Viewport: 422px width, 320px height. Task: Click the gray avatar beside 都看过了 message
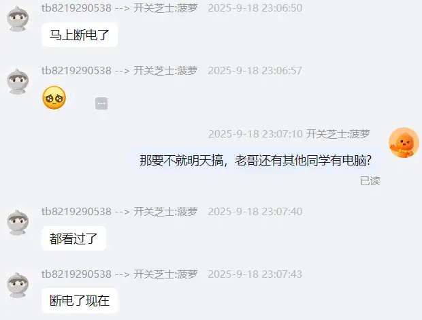[18, 223]
